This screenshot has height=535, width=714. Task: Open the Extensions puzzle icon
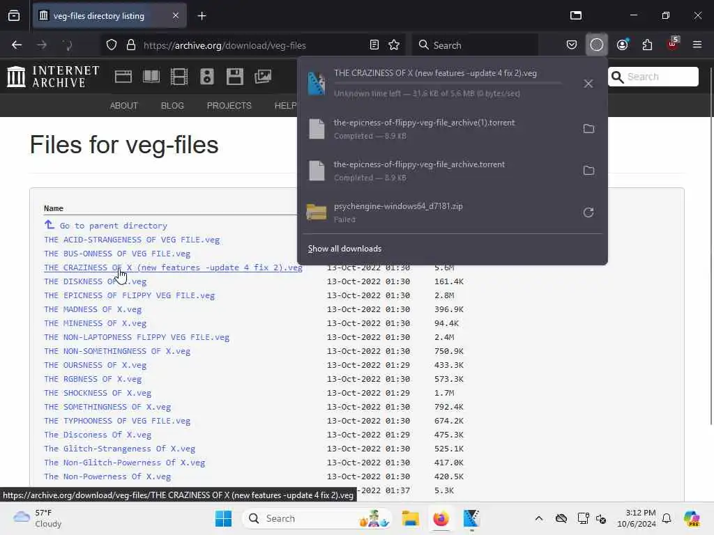647,45
